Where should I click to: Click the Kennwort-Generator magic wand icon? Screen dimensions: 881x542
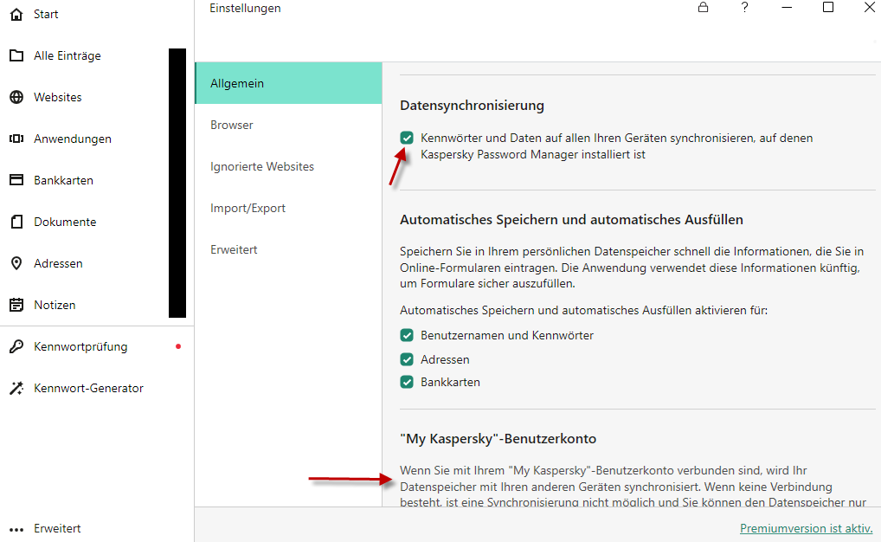tap(16, 388)
